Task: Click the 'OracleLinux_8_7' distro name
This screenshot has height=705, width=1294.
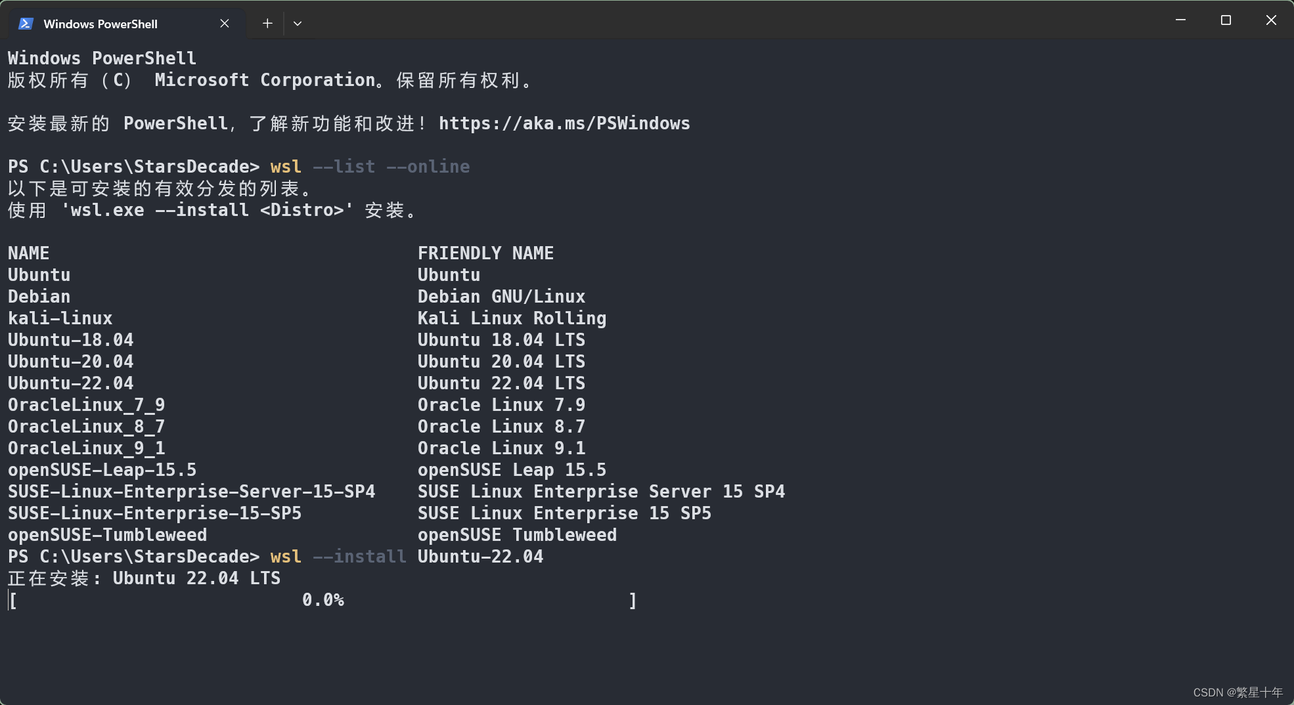Action: (x=87, y=427)
